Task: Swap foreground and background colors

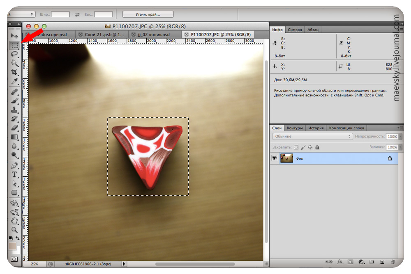Action: click(18, 238)
